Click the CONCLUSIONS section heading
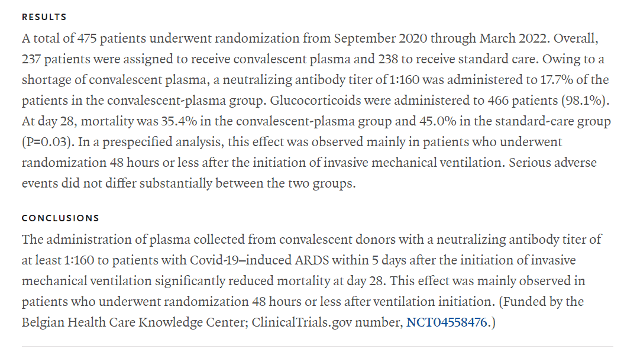 pos(60,218)
